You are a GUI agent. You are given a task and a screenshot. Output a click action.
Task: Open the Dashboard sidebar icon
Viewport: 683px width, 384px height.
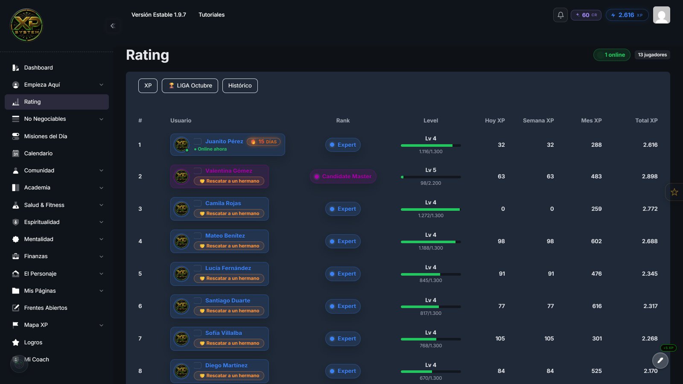(16, 67)
